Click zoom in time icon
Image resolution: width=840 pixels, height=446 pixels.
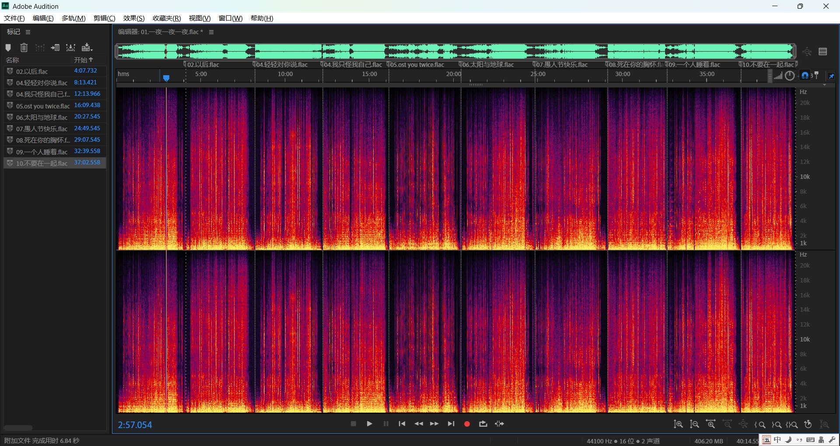point(711,424)
